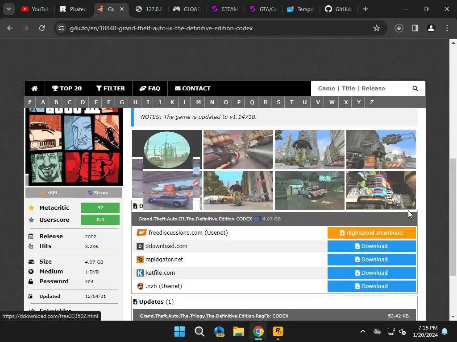
Task: Browse games starting with letter Z
Action: point(372,102)
